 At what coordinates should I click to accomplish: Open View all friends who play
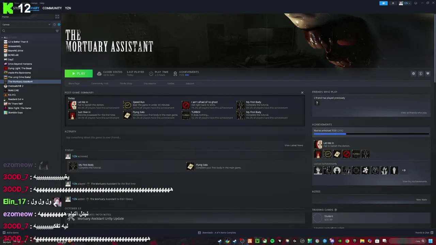[x=414, y=113]
